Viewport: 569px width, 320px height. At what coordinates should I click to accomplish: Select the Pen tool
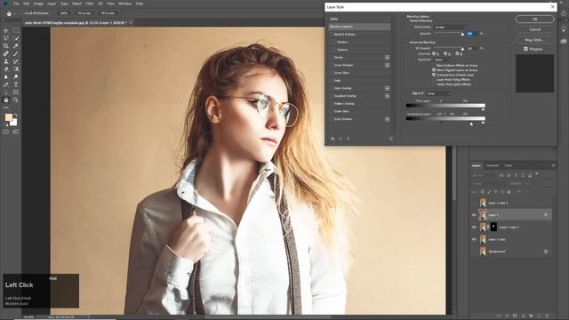[x=6, y=84]
